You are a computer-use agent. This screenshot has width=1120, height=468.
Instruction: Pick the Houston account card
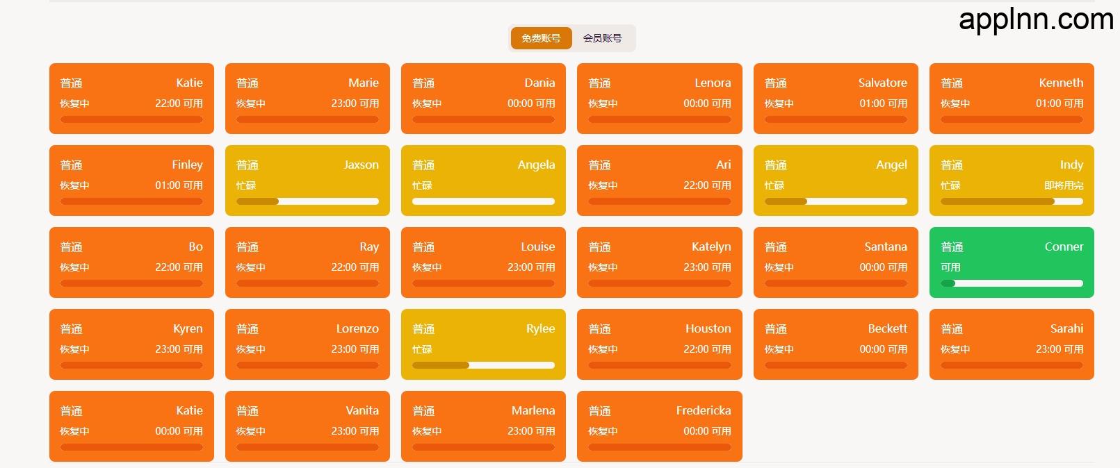coord(660,344)
